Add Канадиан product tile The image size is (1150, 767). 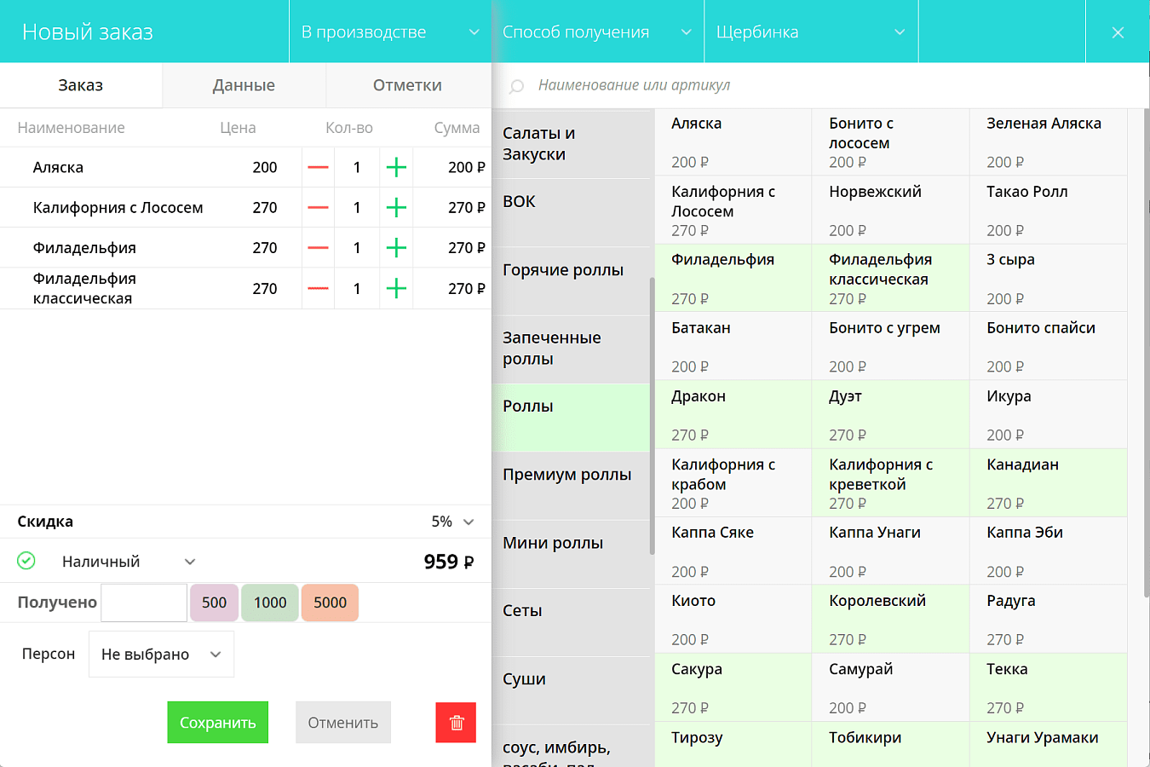1049,483
